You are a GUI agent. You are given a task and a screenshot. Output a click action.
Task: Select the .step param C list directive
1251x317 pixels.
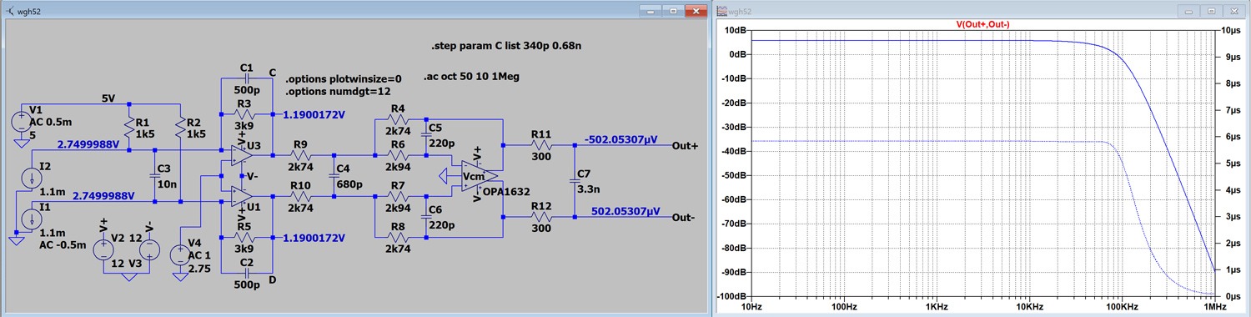pyautogui.click(x=506, y=46)
